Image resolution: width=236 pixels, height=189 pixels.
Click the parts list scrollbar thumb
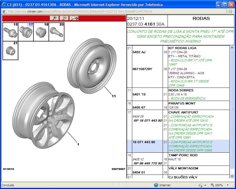[x=232, y=109]
